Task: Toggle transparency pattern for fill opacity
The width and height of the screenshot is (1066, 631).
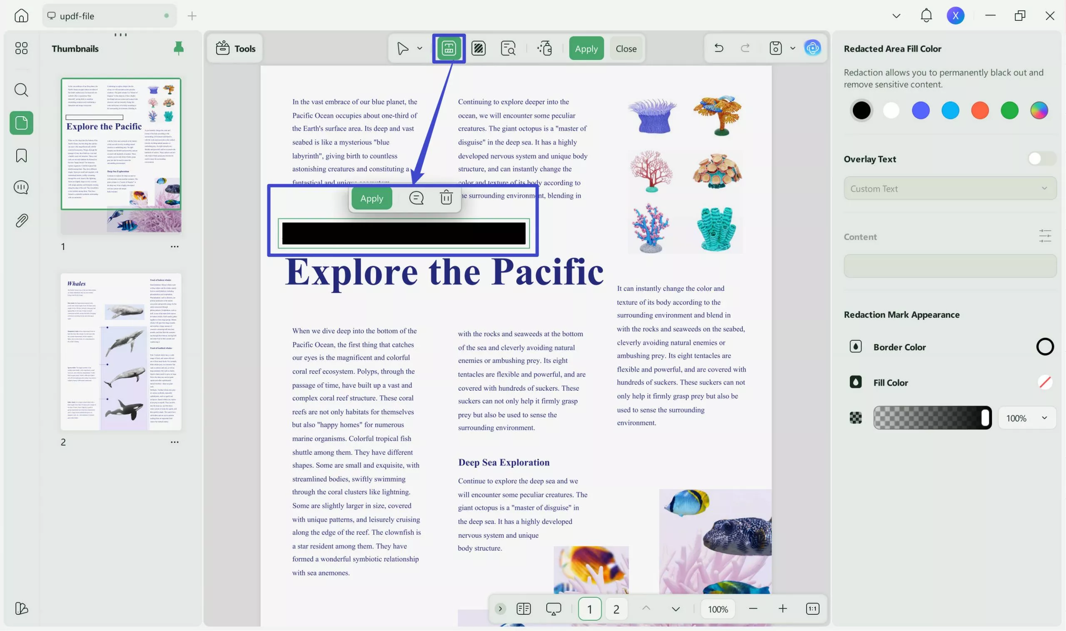Action: [855, 418]
